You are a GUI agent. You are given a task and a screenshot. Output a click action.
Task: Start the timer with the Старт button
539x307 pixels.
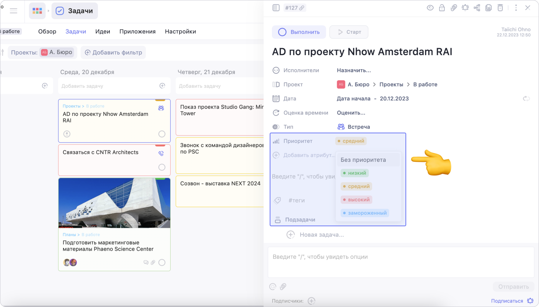click(349, 32)
